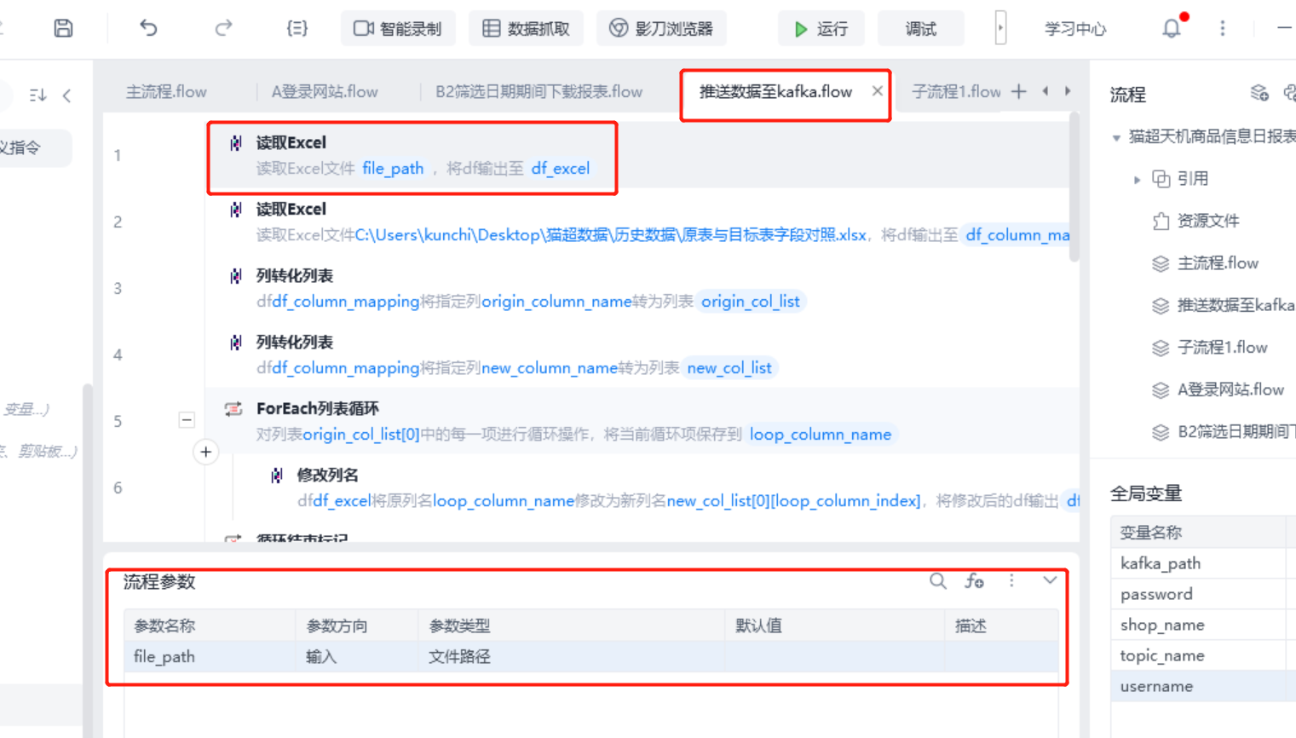1296x738 pixels.
Task: Start 智能录制 smart recording
Action: [398, 28]
